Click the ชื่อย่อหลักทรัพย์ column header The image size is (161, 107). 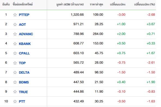tap(23, 4)
